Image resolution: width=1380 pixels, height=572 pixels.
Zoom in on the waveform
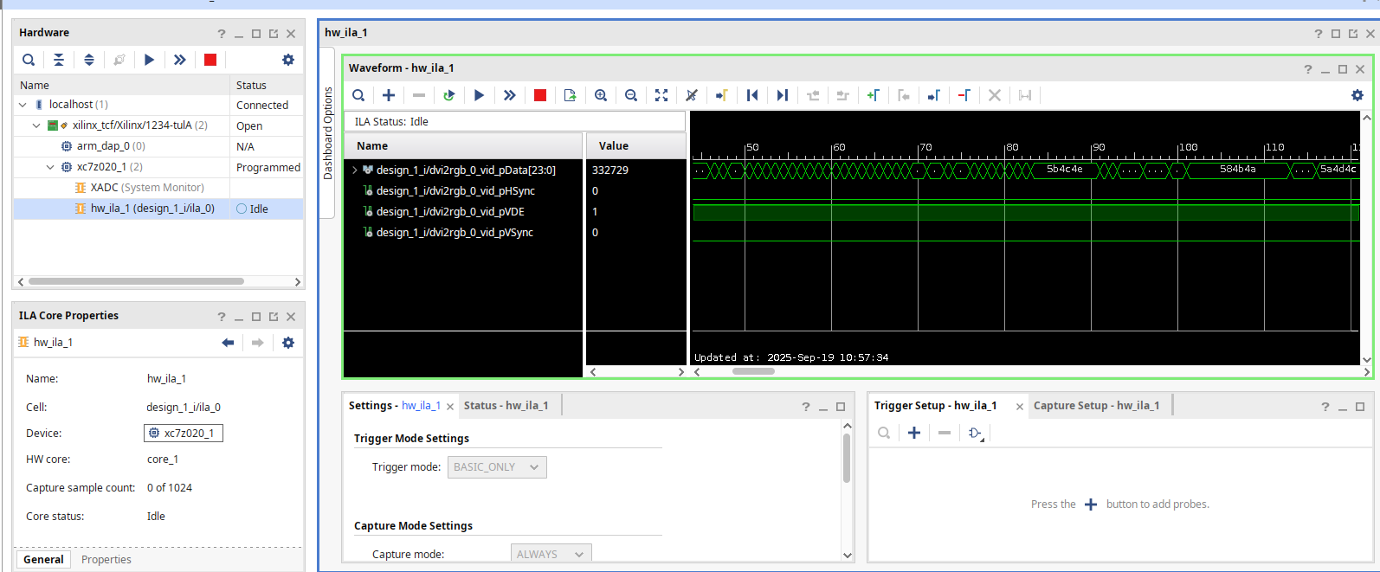pyautogui.click(x=601, y=95)
